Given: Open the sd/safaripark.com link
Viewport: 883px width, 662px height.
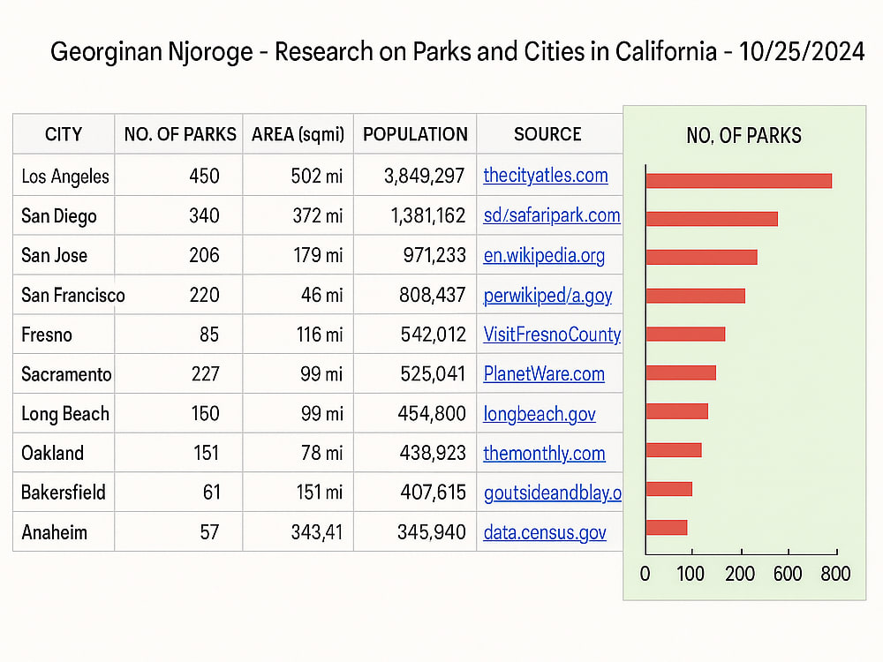Looking at the screenshot, I should pos(552,215).
